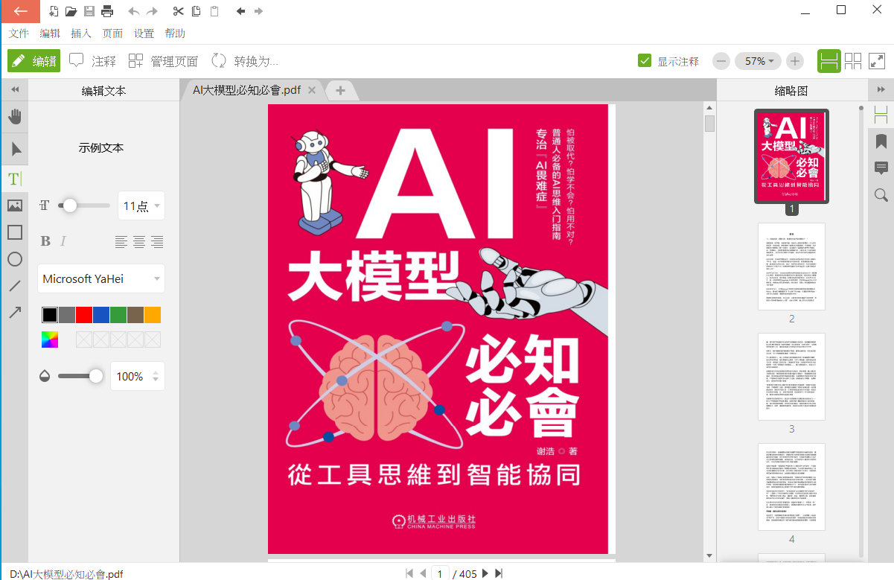This screenshot has width=894, height=580.
Task: Align text left
Action: pos(121,241)
